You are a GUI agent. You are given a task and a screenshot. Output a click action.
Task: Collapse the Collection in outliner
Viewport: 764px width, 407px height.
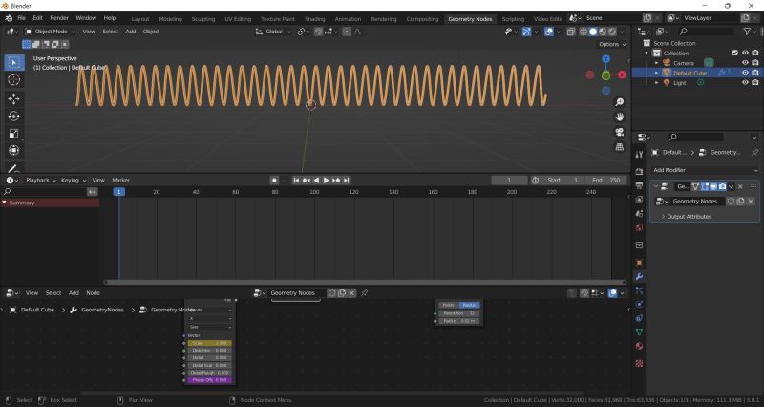click(647, 53)
